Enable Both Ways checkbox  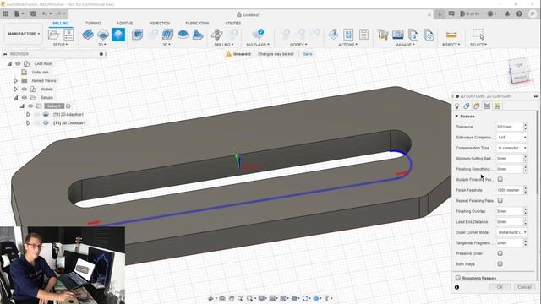(500, 263)
